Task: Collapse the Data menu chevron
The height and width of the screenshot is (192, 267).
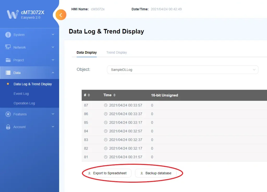Action: click(x=53, y=73)
